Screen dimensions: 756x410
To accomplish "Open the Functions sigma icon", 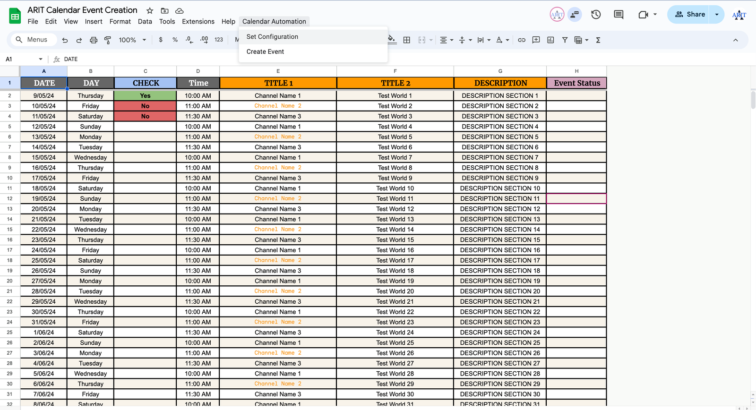I will point(598,40).
